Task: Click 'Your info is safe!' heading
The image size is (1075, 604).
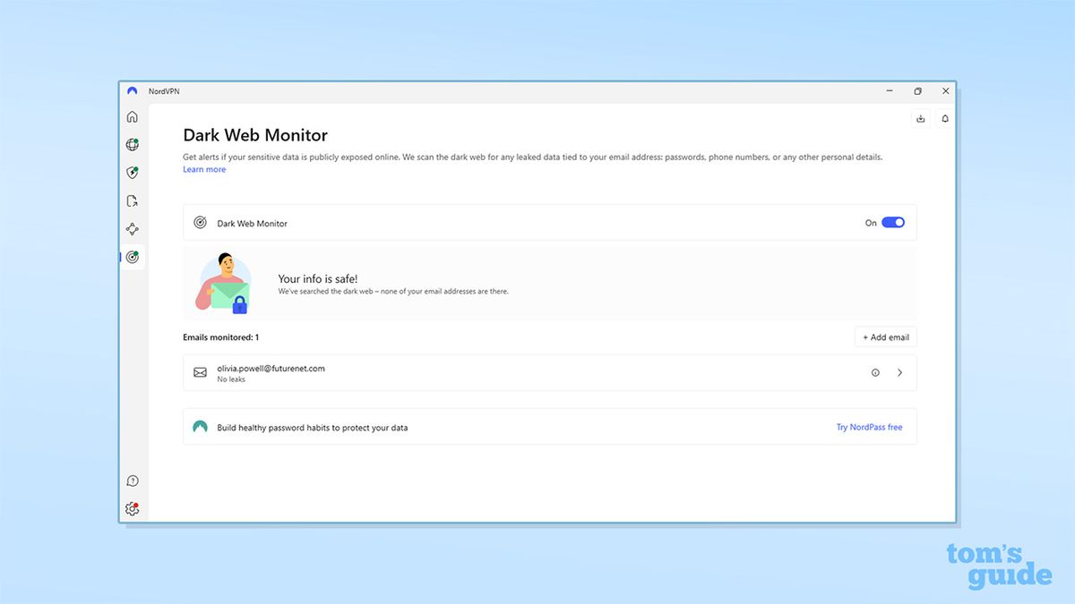Action: point(317,279)
